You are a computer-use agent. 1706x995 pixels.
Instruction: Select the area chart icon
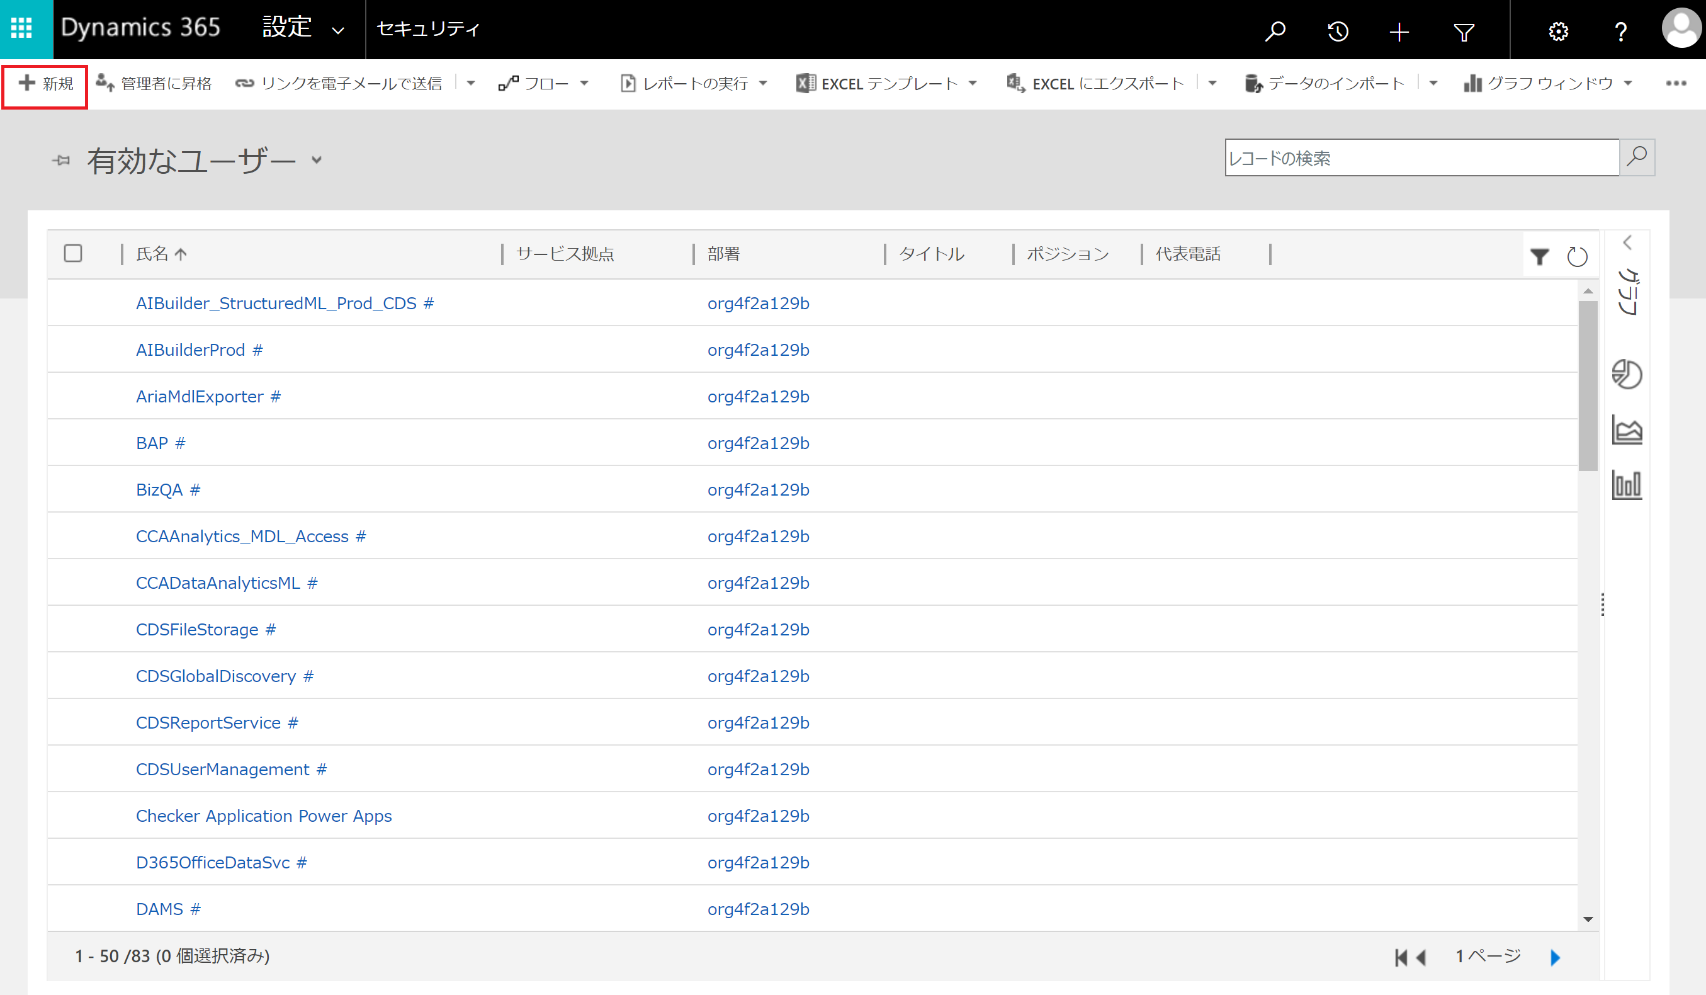pos(1627,429)
